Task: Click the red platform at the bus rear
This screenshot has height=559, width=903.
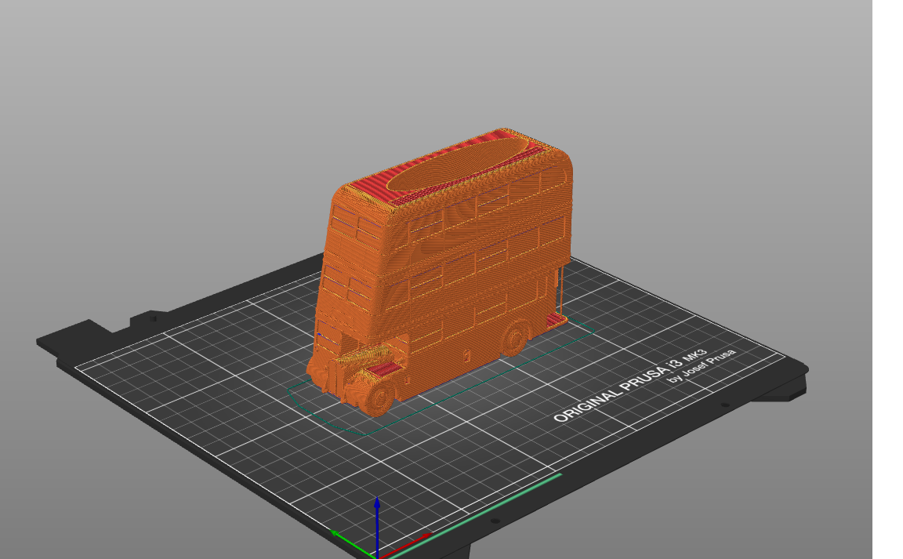Action: (x=555, y=321)
